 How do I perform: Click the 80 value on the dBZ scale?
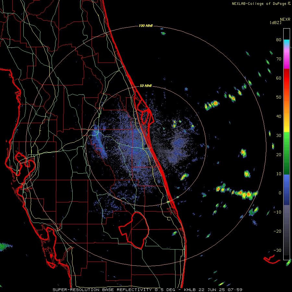pos(279,40)
